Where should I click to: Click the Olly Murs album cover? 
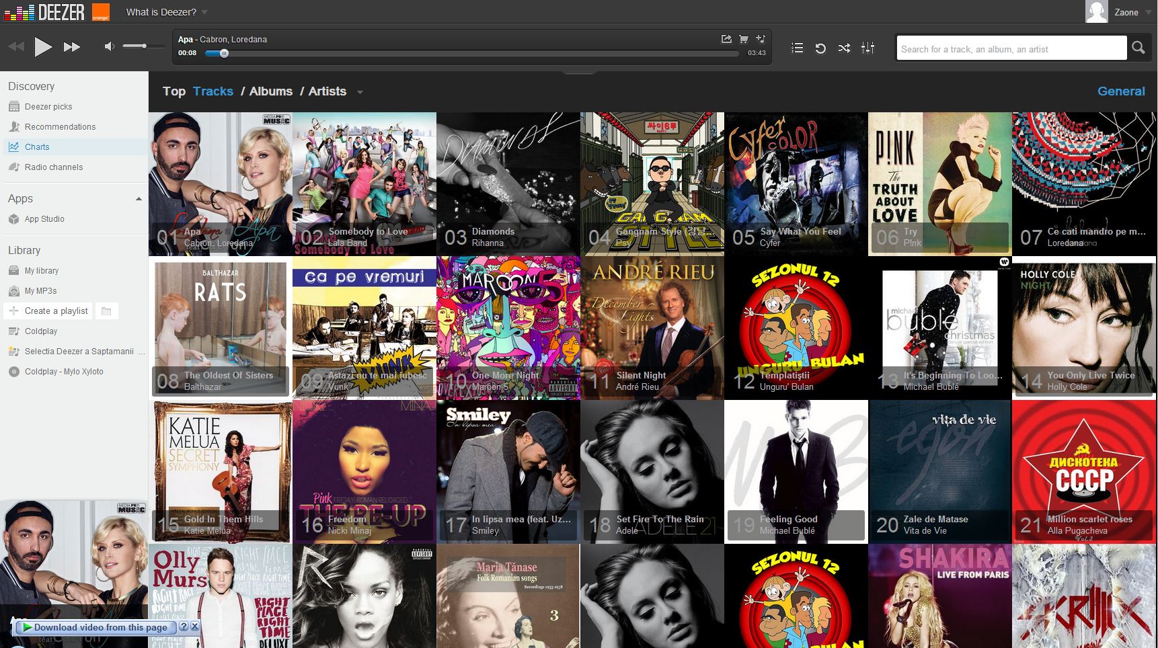221,596
